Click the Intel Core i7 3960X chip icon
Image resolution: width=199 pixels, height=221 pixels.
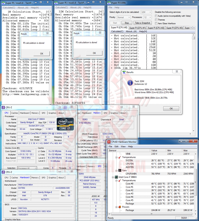point(116,177)
